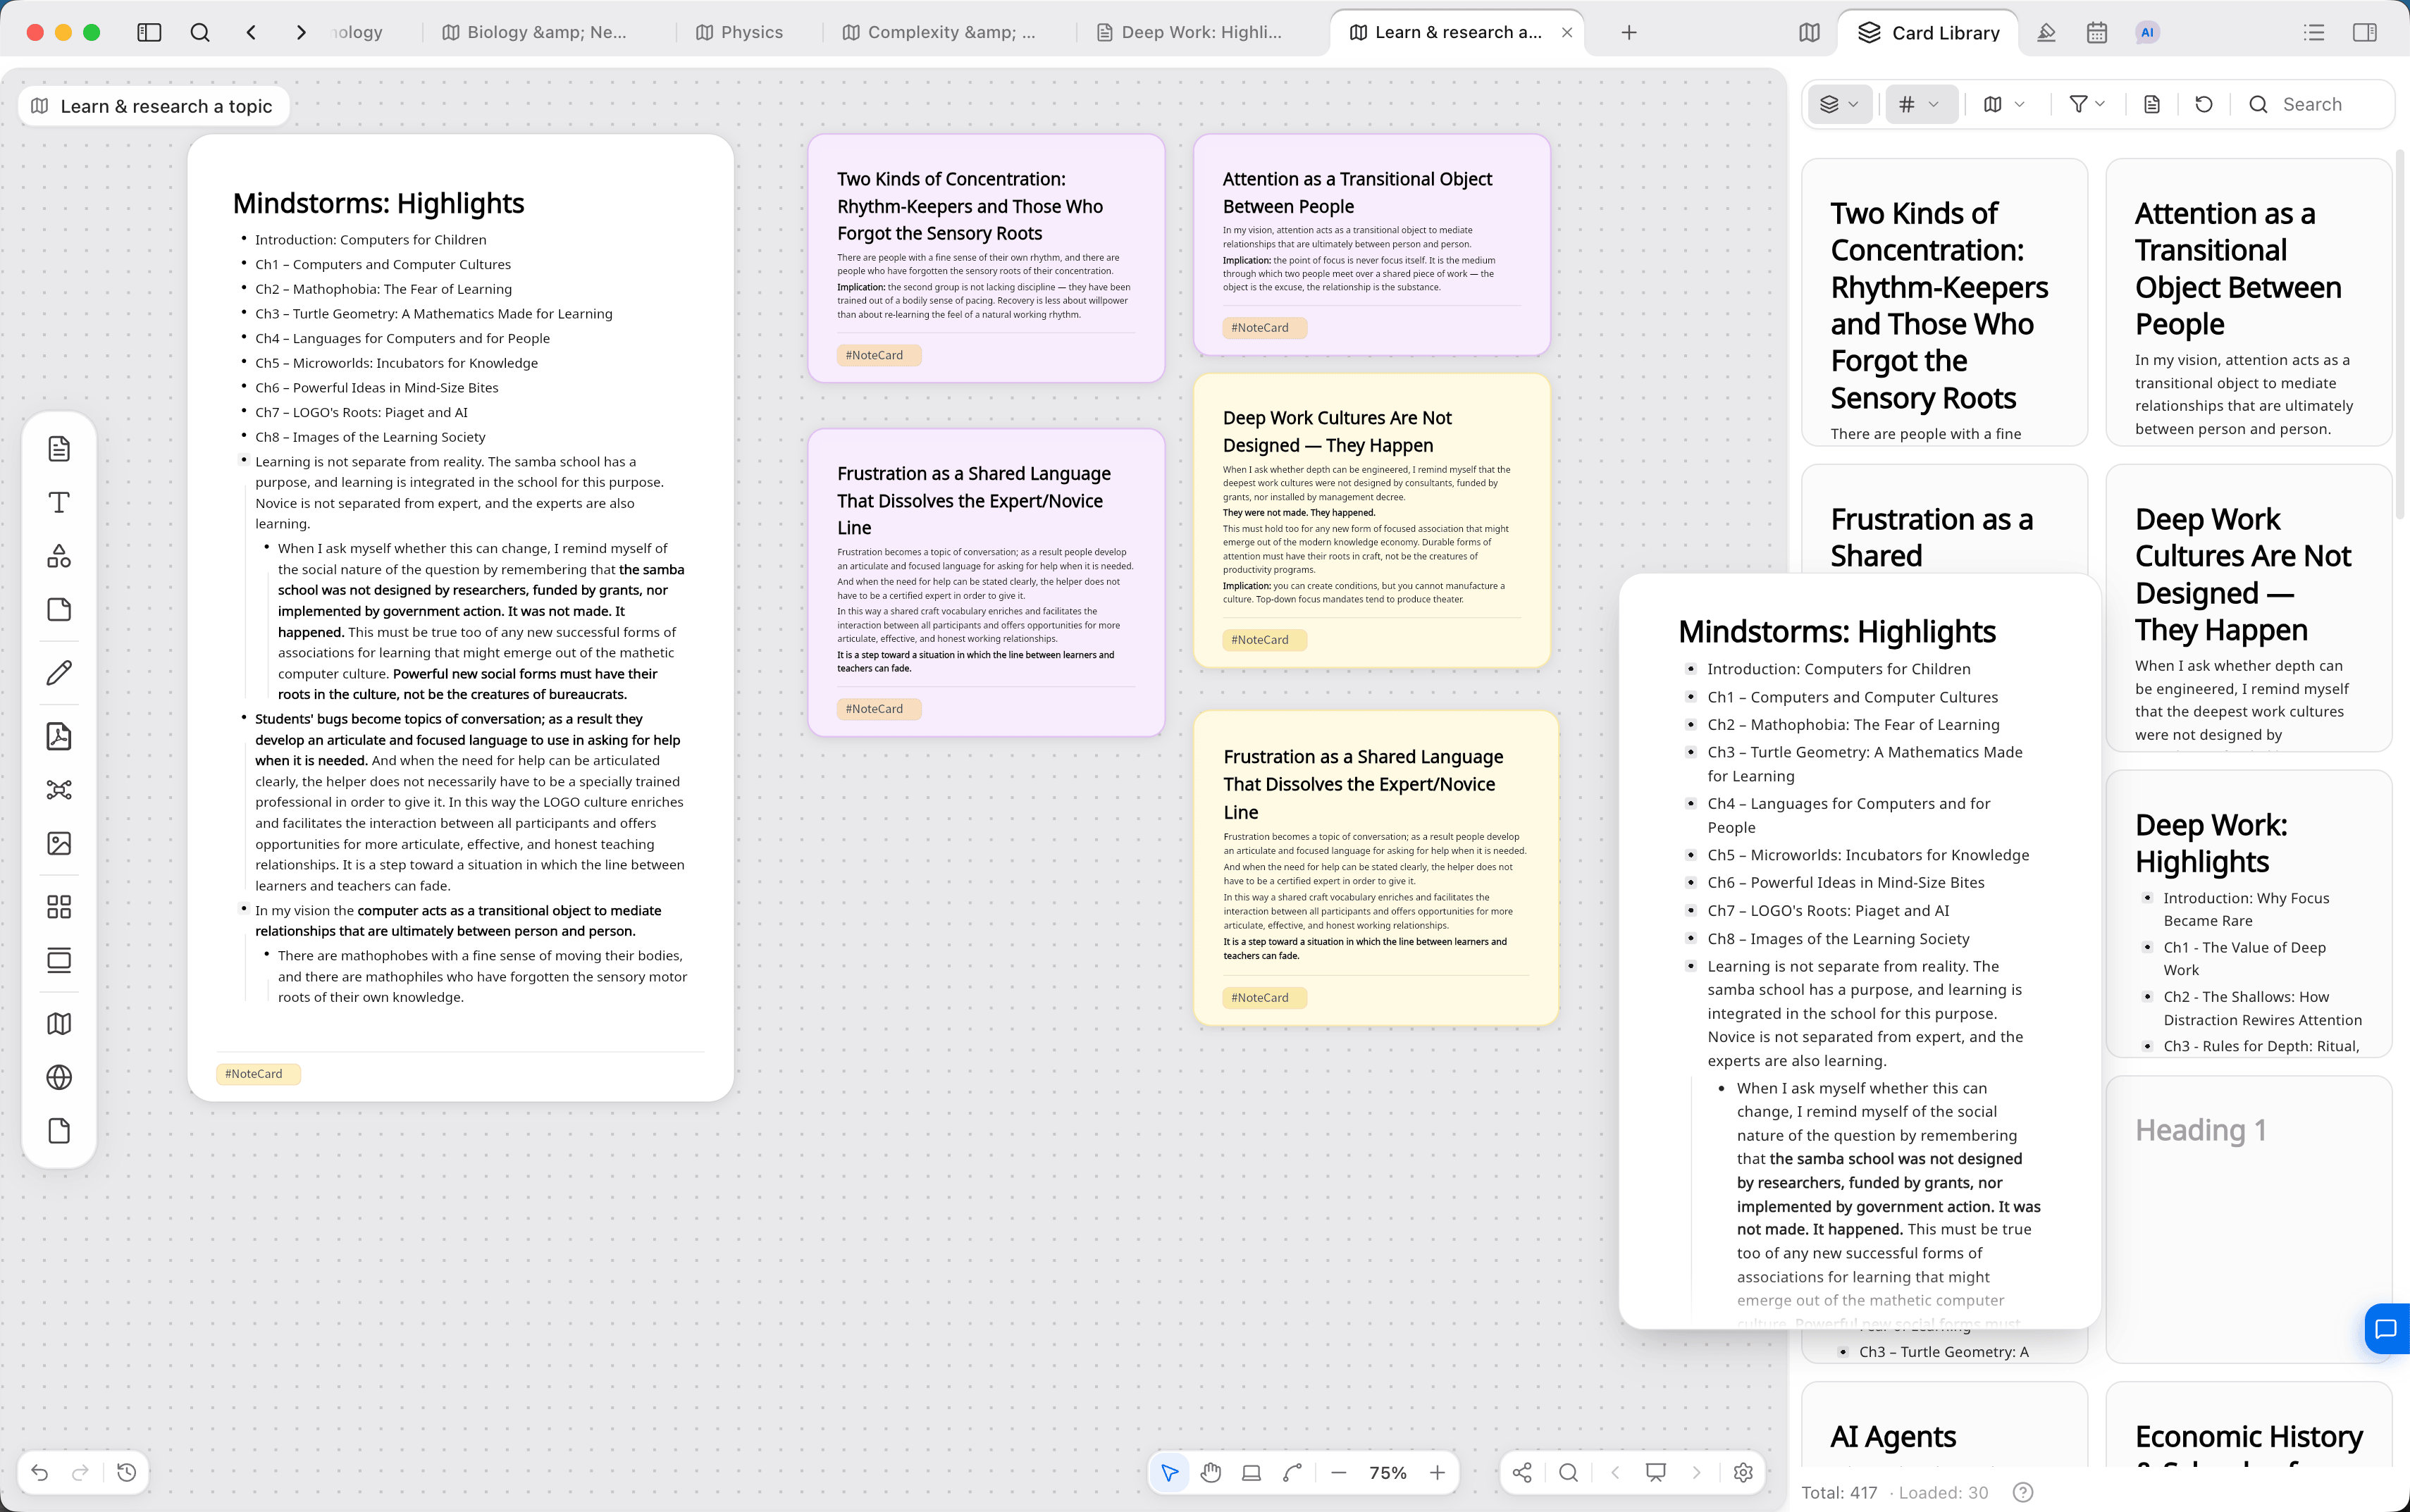Open the funnel filter dropdown

click(x=2088, y=104)
